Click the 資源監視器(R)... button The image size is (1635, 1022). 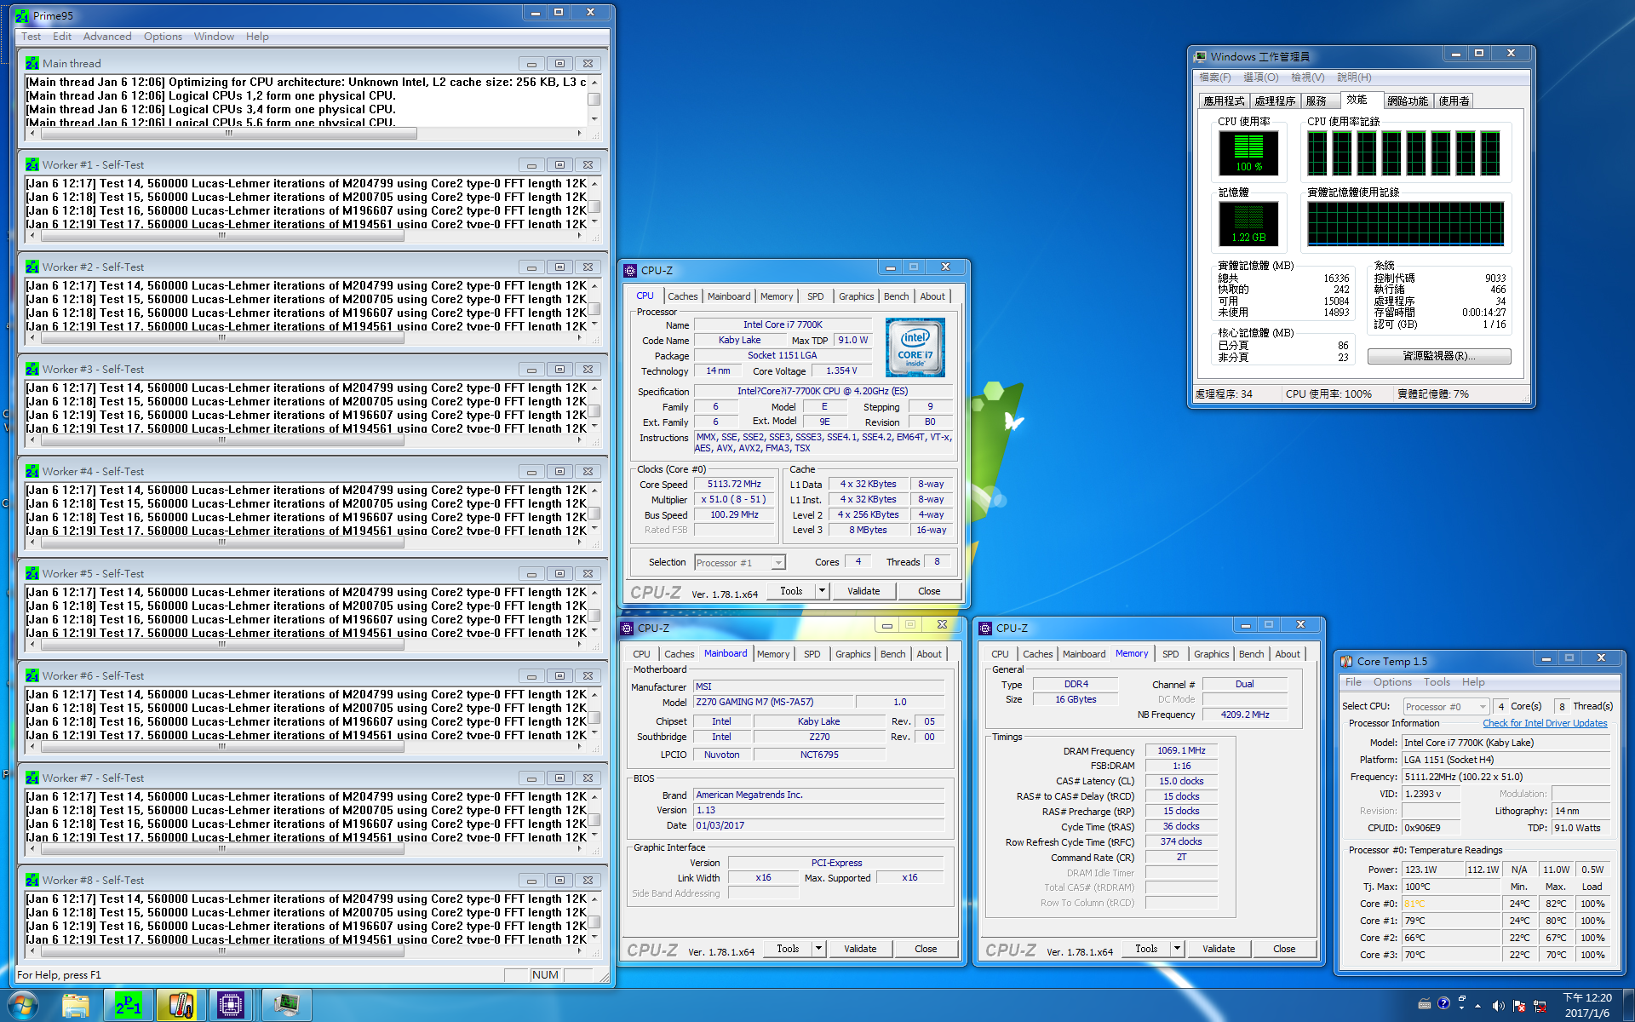point(1439,356)
